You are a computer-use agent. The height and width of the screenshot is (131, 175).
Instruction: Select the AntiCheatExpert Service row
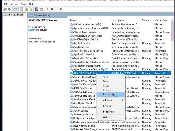tap(120, 39)
